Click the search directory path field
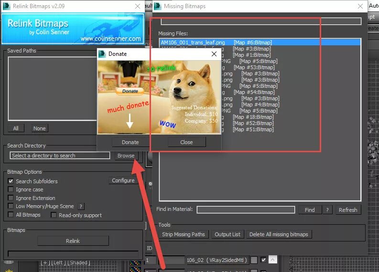Image resolution: width=379 pixels, height=272 pixels. click(x=60, y=156)
